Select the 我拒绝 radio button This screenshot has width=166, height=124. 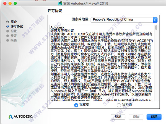[119, 105]
